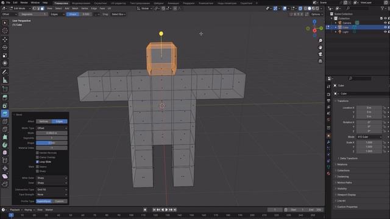Open the Face Strength dropdown
This screenshot has height=219, width=390.
pos(52,195)
